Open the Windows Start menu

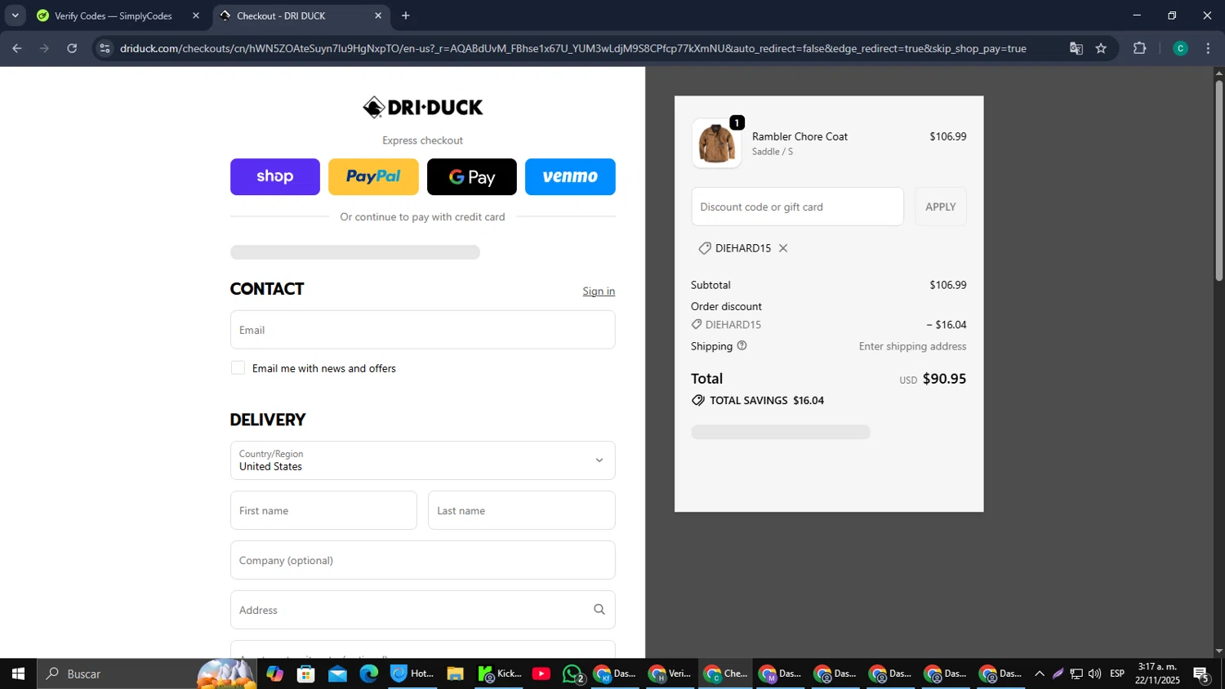pos(18,673)
